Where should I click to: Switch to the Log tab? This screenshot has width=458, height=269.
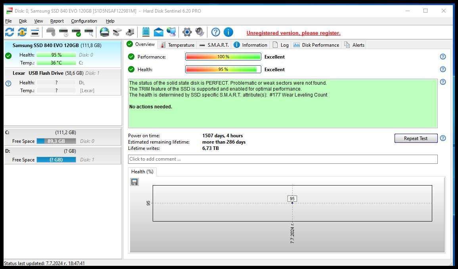click(281, 45)
